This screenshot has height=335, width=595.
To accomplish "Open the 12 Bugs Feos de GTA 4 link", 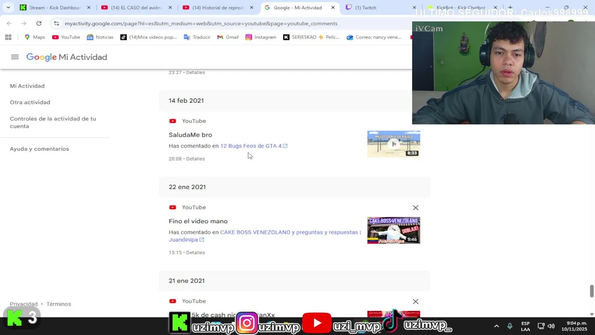I will [x=254, y=146].
